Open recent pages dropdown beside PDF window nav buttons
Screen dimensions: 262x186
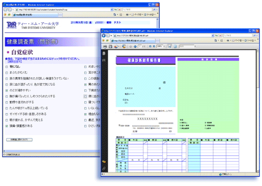[x=111, y=35]
